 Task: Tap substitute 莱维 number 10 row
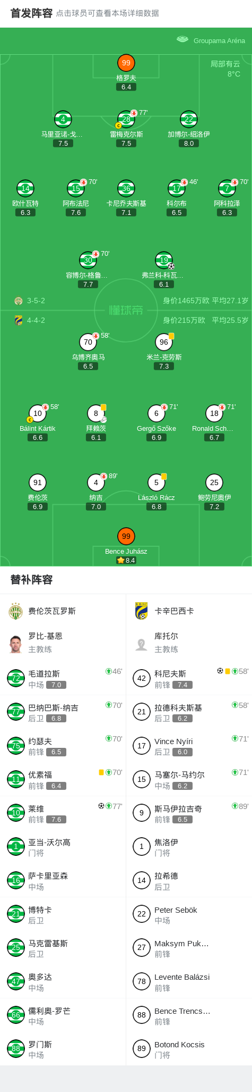(63, 813)
